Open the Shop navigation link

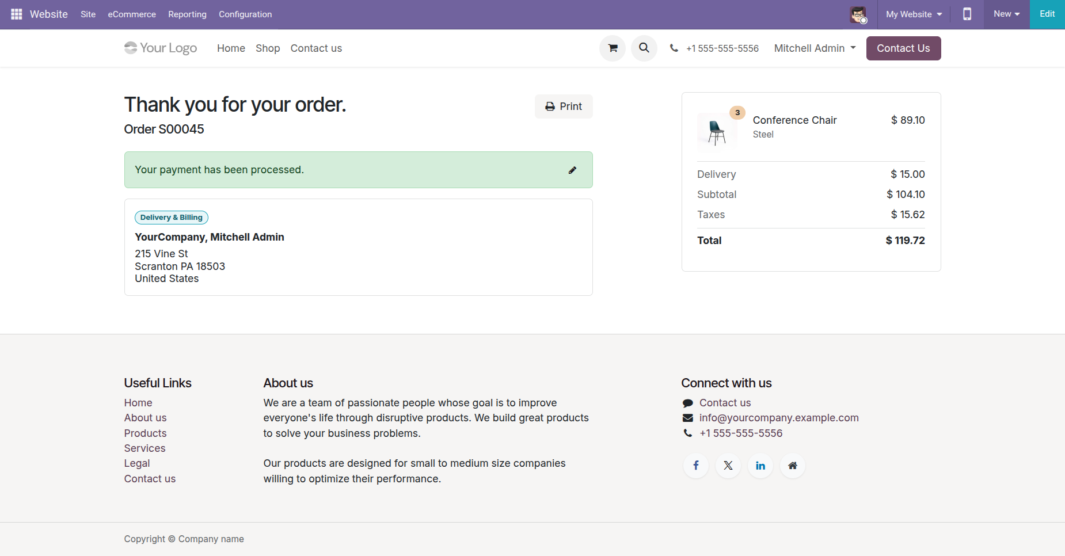(268, 48)
